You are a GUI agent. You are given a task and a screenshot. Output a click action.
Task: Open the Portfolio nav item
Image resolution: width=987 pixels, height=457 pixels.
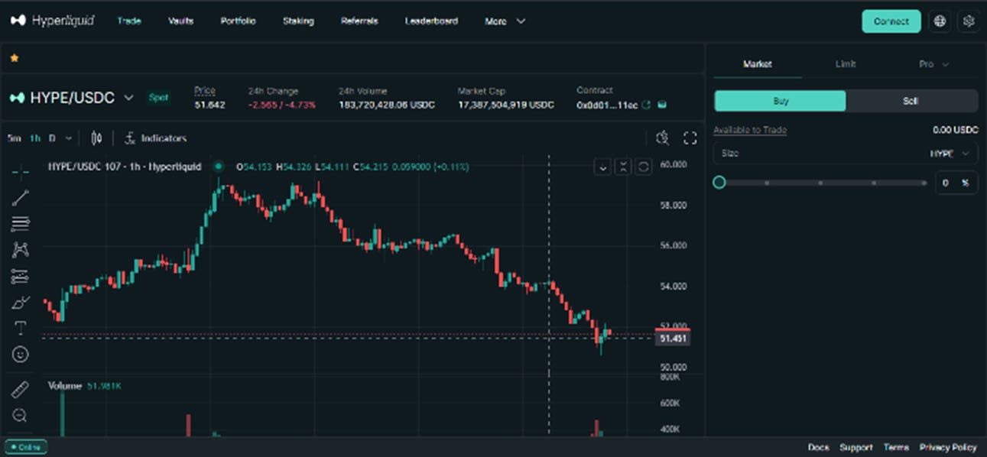(238, 21)
